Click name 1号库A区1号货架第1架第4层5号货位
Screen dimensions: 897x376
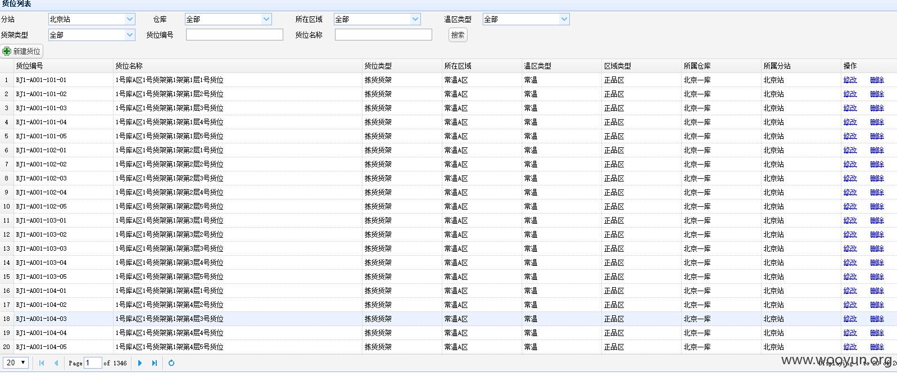click(169, 347)
